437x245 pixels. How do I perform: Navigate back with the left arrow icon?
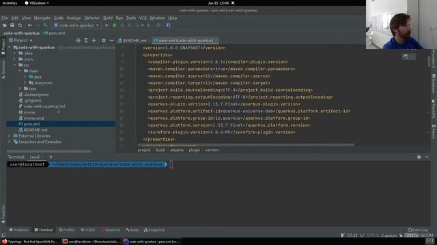(29, 25)
